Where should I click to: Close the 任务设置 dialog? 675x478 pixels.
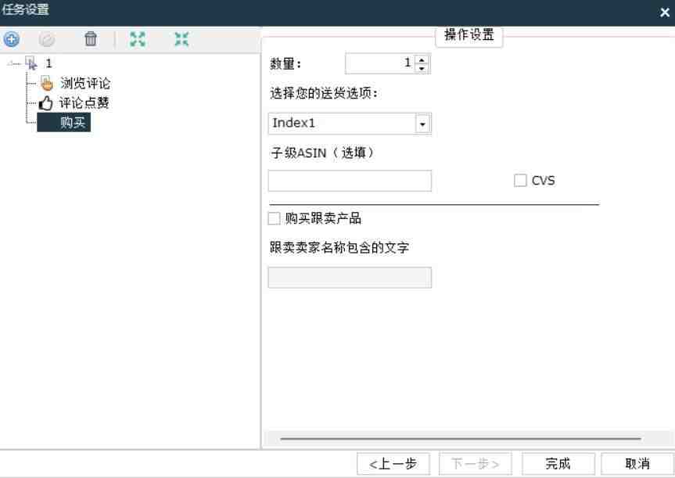pos(665,13)
